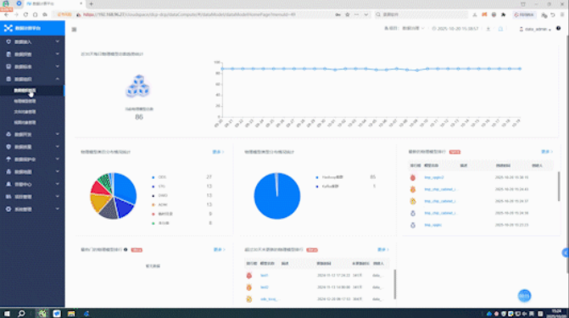
Task: Toggle the DWD legend entry
Action: 159,196
